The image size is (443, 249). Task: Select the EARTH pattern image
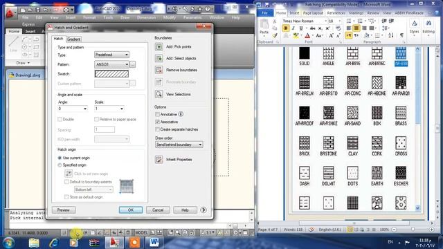click(377, 173)
